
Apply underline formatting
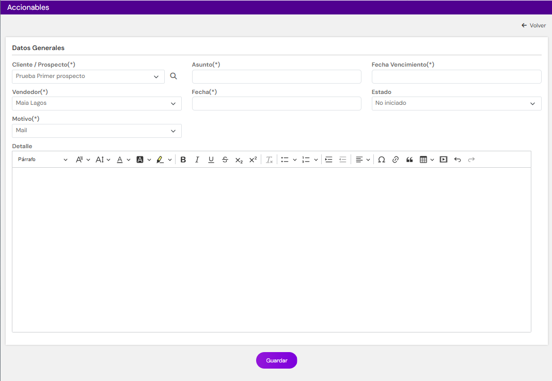click(211, 160)
